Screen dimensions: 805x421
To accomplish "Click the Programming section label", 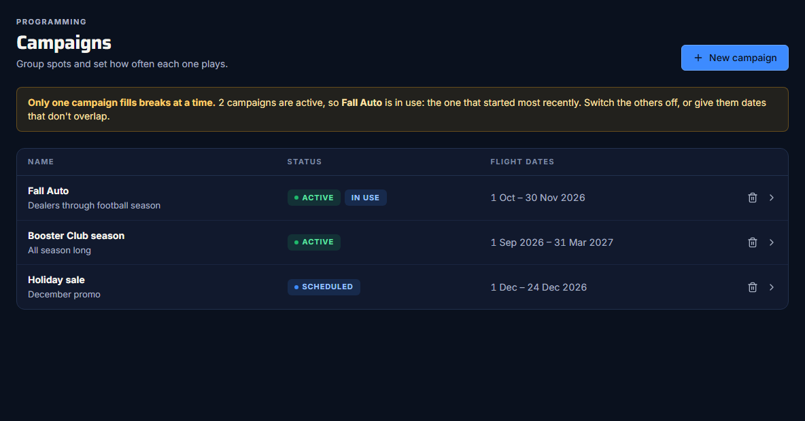I will pyautogui.click(x=52, y=22).
